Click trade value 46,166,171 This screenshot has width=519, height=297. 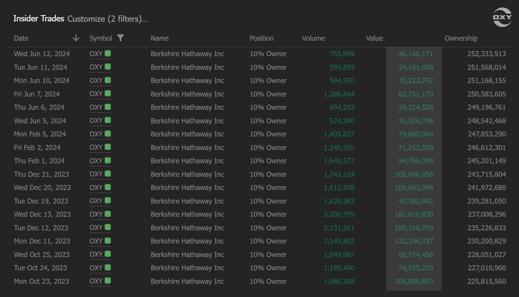pos(416,54)
